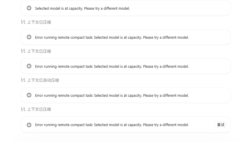Click error text below the topmost 上下文已压缩
Viewport: 241px width, 142px height.
[112, 38]
